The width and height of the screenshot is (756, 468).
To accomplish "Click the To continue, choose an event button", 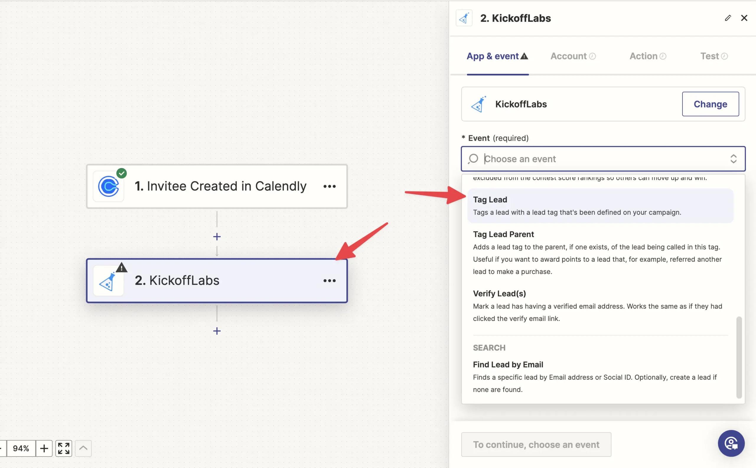I will [x=536, y=444].
